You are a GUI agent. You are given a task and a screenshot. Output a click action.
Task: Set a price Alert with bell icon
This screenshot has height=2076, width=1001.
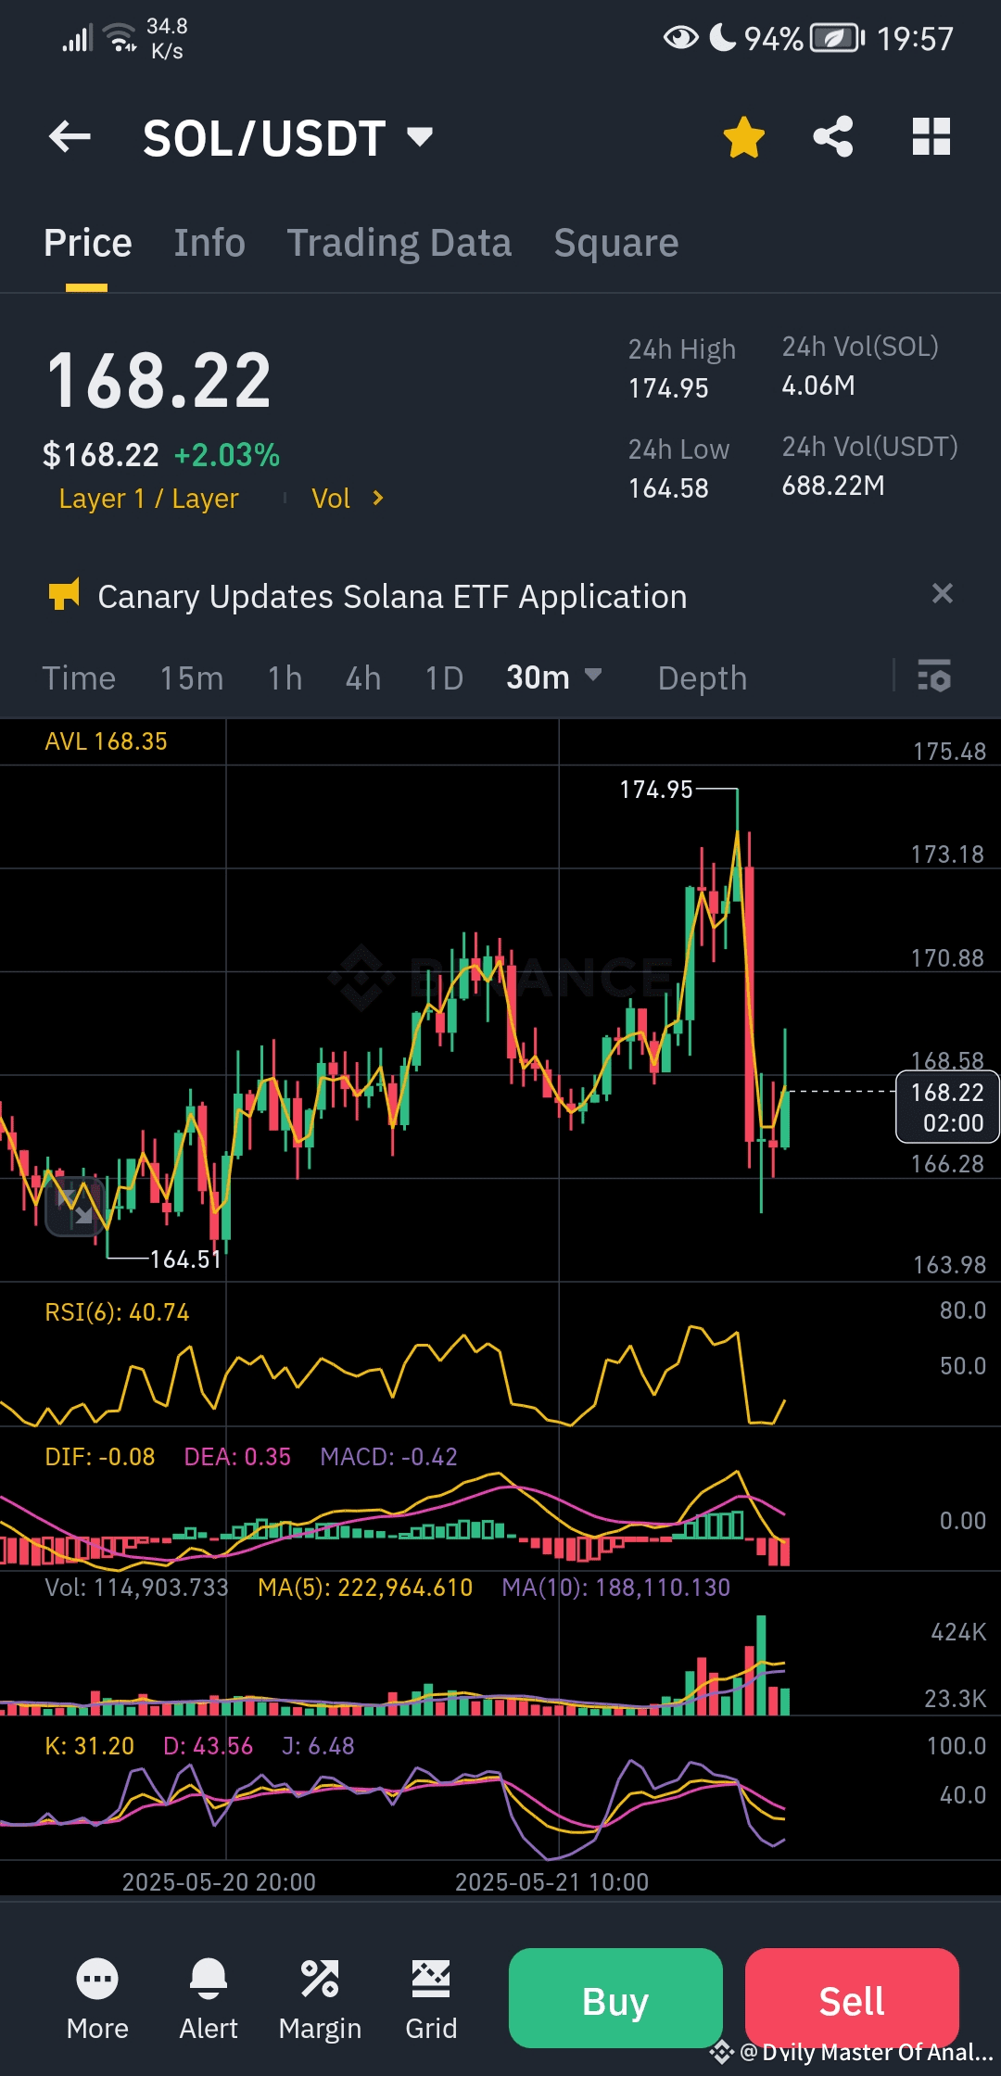click(x=209, y=2000)
